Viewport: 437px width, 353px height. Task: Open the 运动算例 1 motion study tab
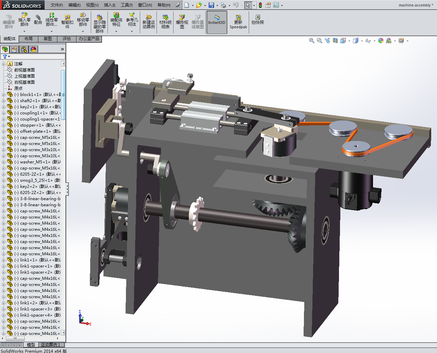tap(50, 345)
